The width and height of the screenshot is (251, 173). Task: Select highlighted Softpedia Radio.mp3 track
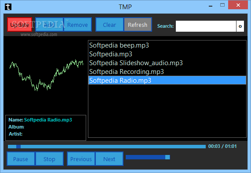point(167,80)
